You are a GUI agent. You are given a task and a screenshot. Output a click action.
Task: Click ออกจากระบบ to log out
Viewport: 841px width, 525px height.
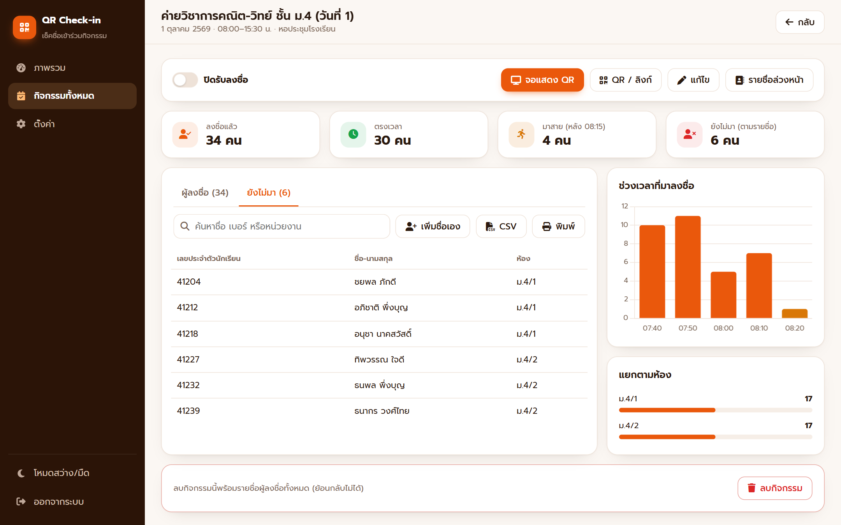[72, 502]
